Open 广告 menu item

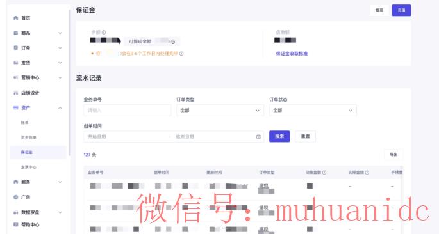tap(26, 197)
